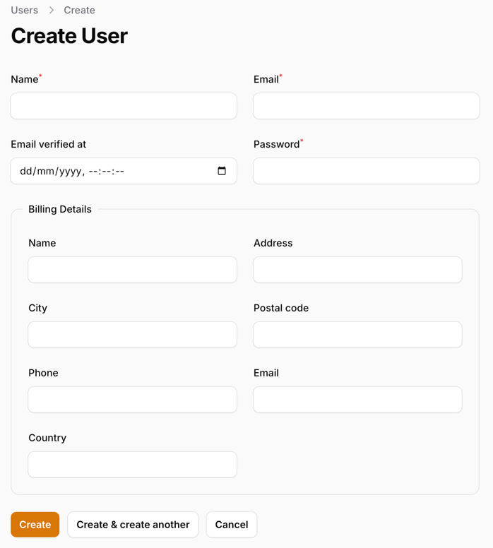
Task: Click the Email verified at date field
Action: pyautogui.click(x=113, y=171)
